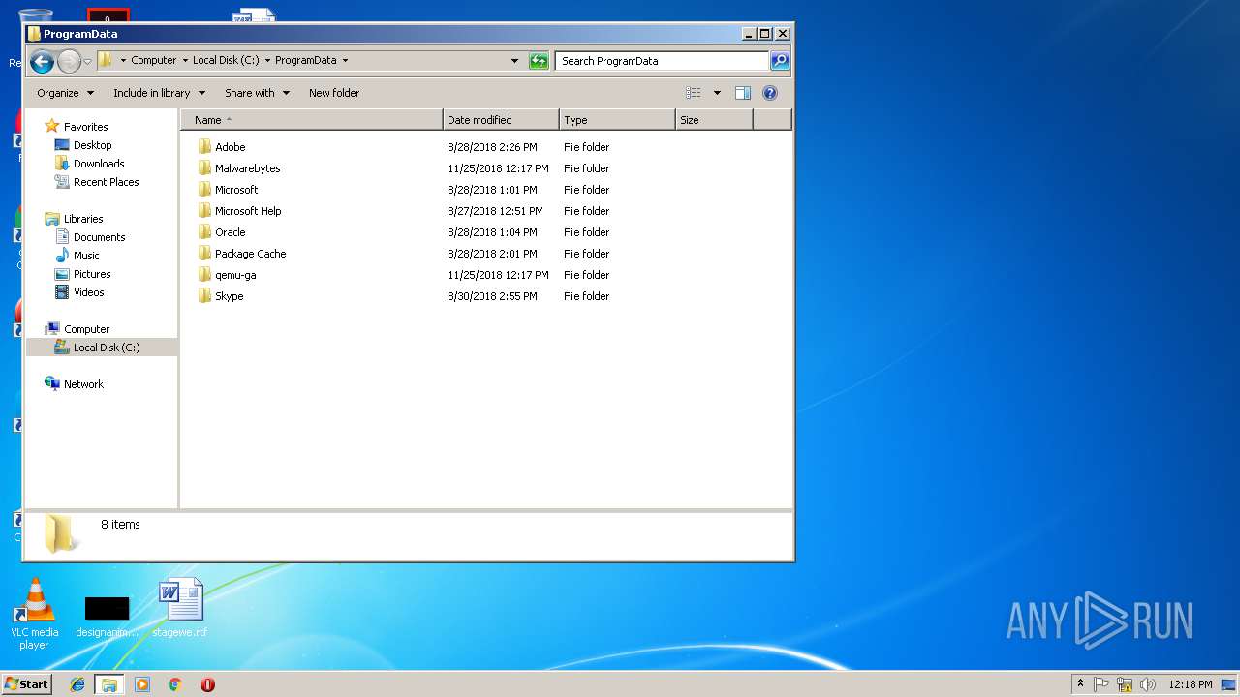Launch Internet Explorer from taskbar
The width and height of the screenshot is (1240, 697).
tap(77, 684)
